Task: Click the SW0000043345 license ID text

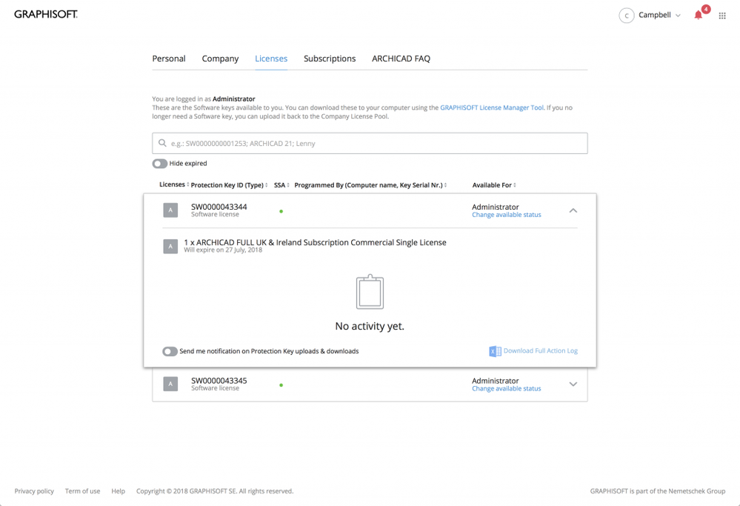Action: point(219,381)
